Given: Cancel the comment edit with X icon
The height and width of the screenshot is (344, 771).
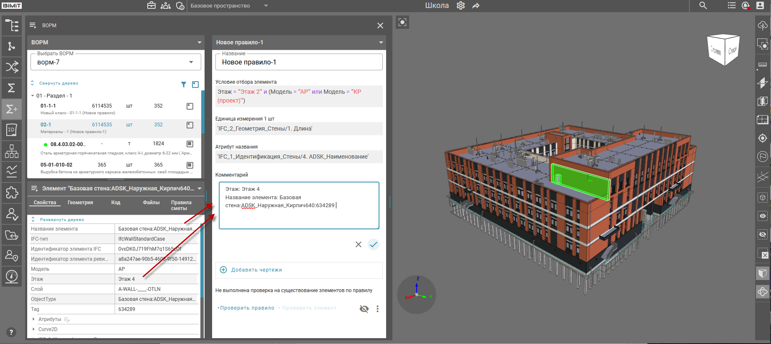Looking at the screenshot, I should pos(358,244).
